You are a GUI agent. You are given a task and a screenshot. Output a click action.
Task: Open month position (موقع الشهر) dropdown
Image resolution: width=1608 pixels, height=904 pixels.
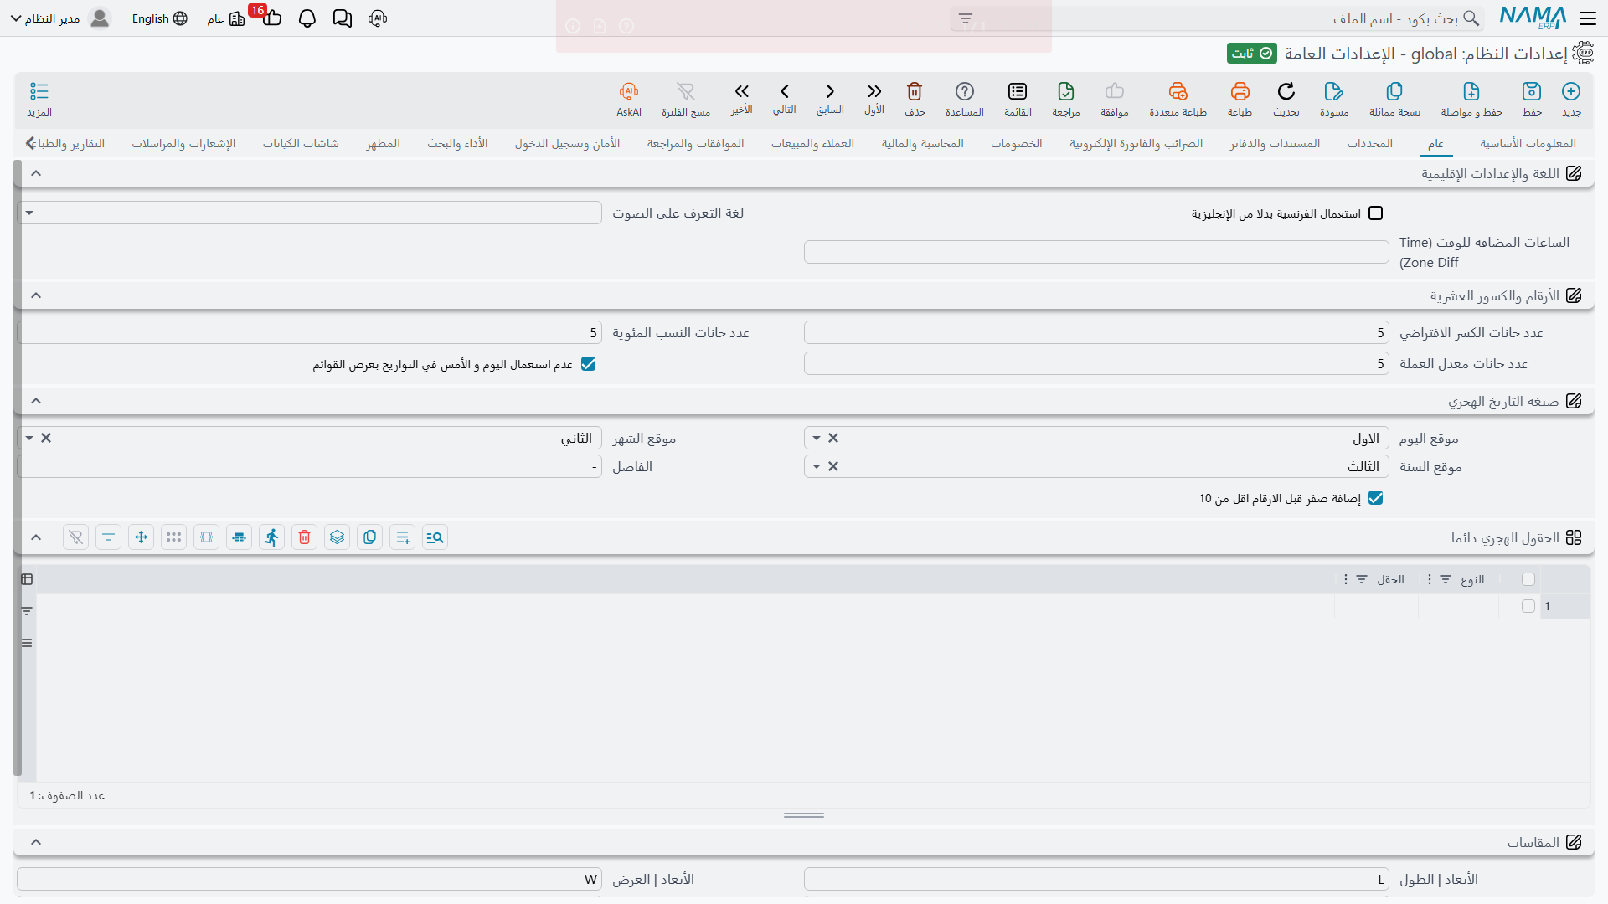point(29,438)
